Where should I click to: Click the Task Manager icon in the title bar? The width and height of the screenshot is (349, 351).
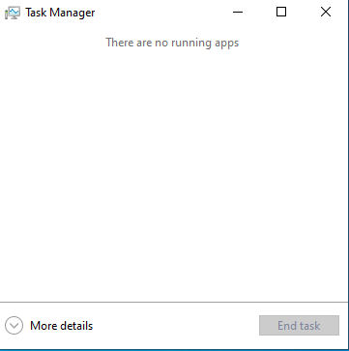pyautogui.click(x=13, y=13)
